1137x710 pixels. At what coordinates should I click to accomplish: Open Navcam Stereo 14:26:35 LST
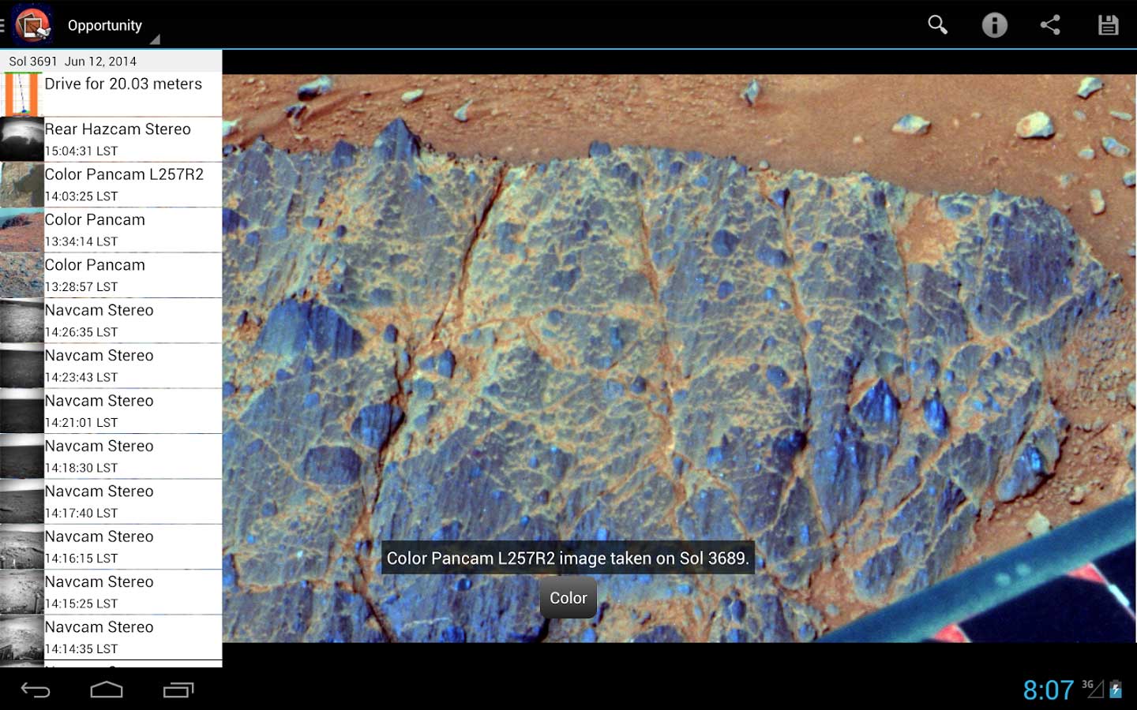(111, 320)
